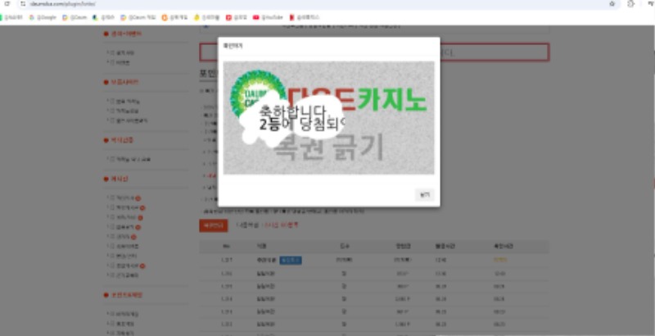Bookmark this page with the star icon
Viewport: 655px width, 336px height.
pyautogui.click(x=612, y=4)
